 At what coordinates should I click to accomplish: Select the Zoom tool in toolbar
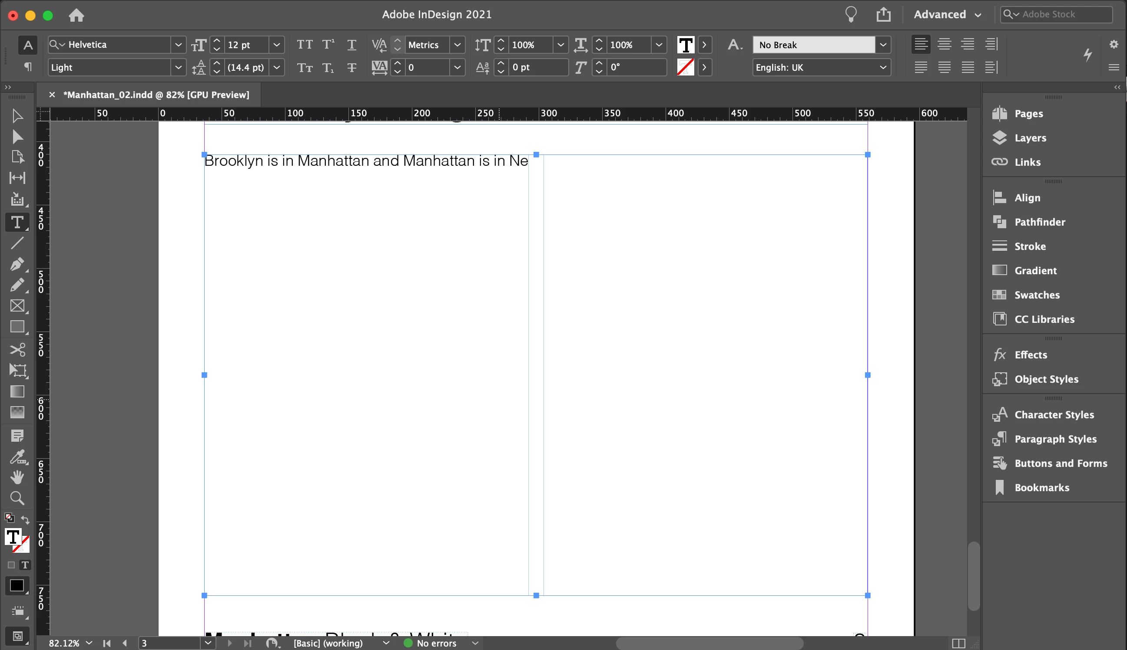tap(17, 498)
